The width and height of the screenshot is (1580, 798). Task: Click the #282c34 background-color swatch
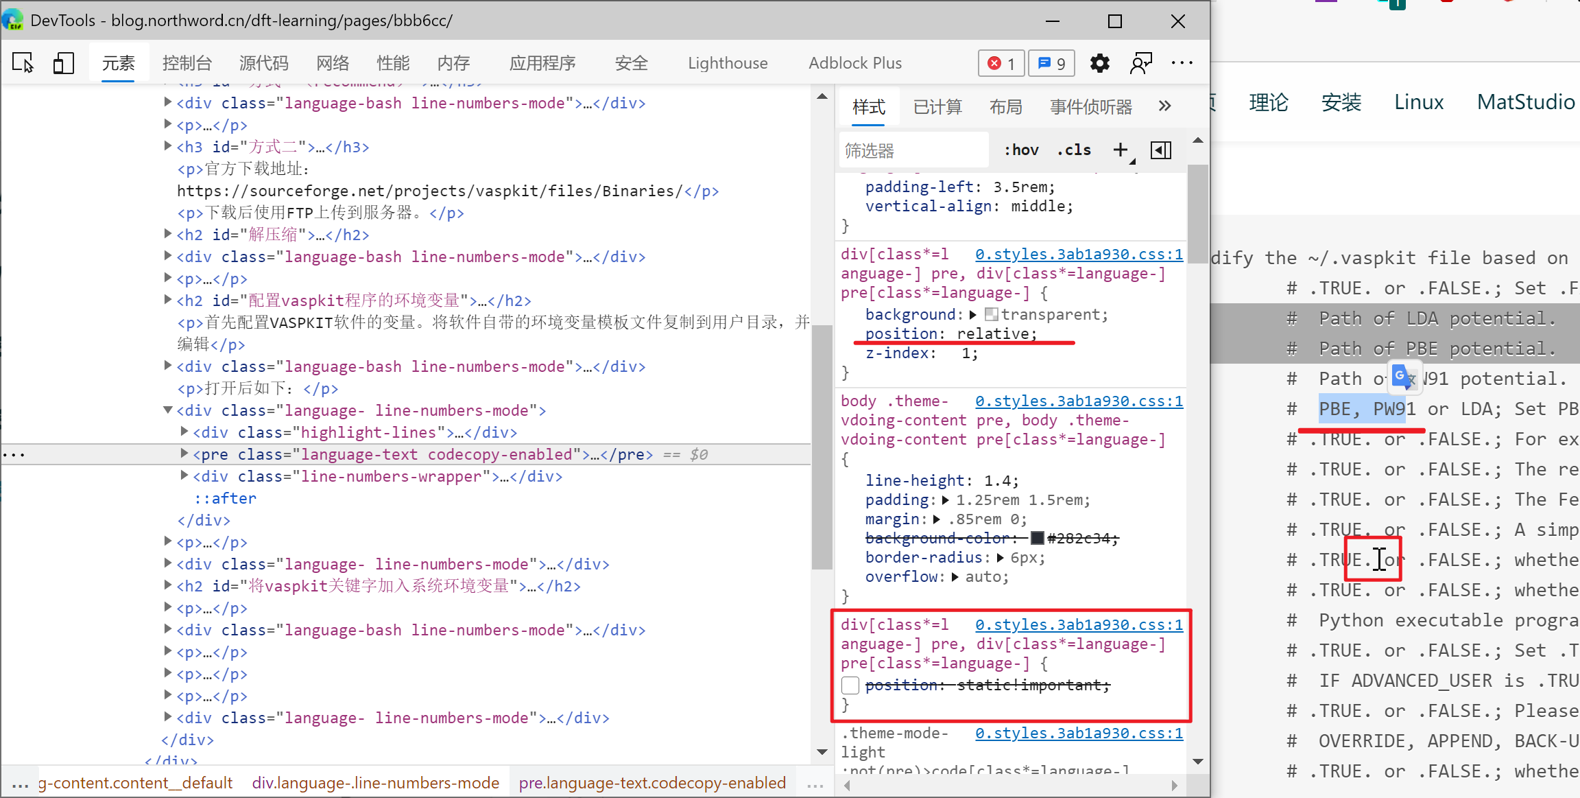1037,538
